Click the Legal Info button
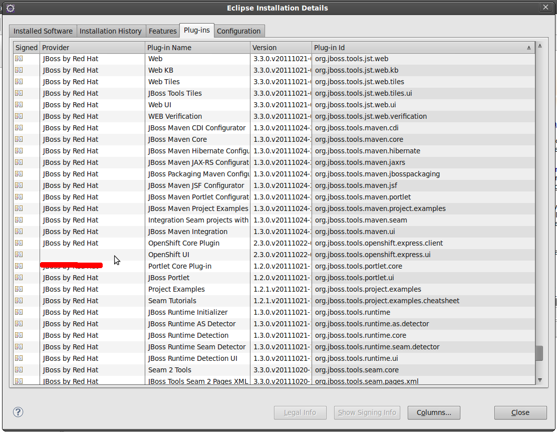The width and height of the screenshot is (557, 432). pyautogui.click(x=300, y=412)
